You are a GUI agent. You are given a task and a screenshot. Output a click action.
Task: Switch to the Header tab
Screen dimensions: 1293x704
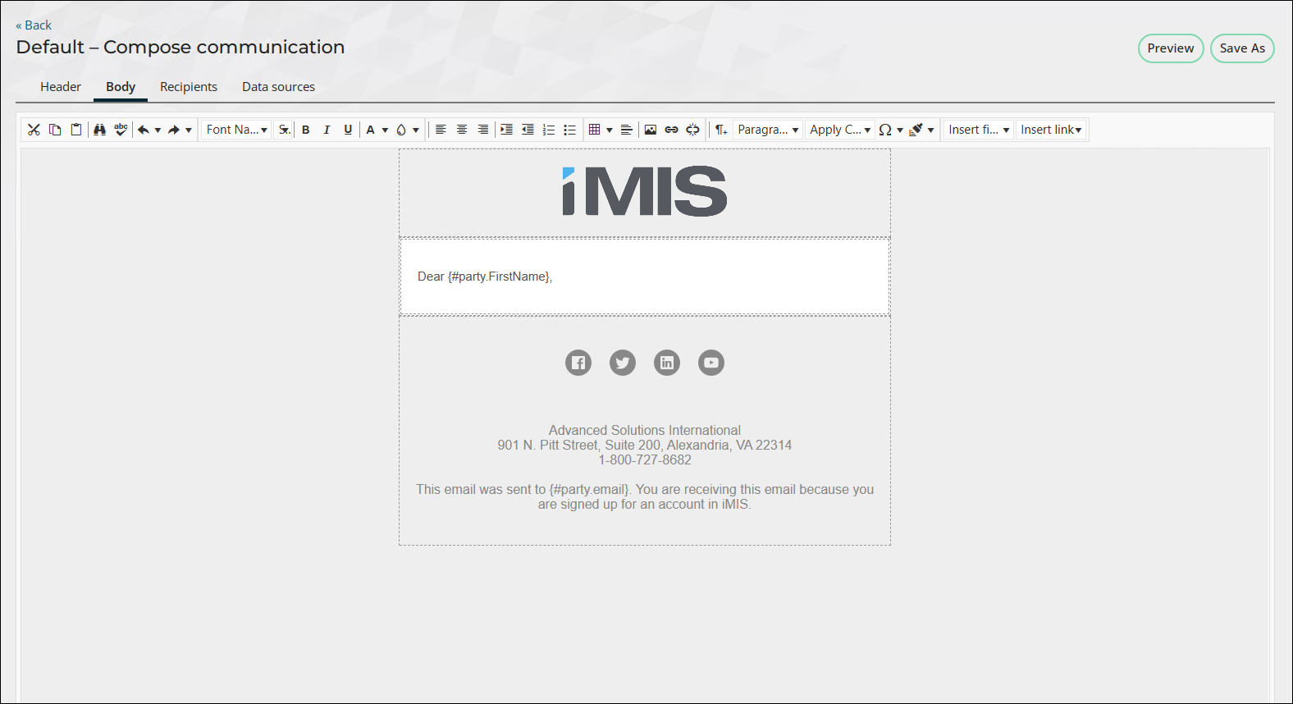(x=61, y=87)
